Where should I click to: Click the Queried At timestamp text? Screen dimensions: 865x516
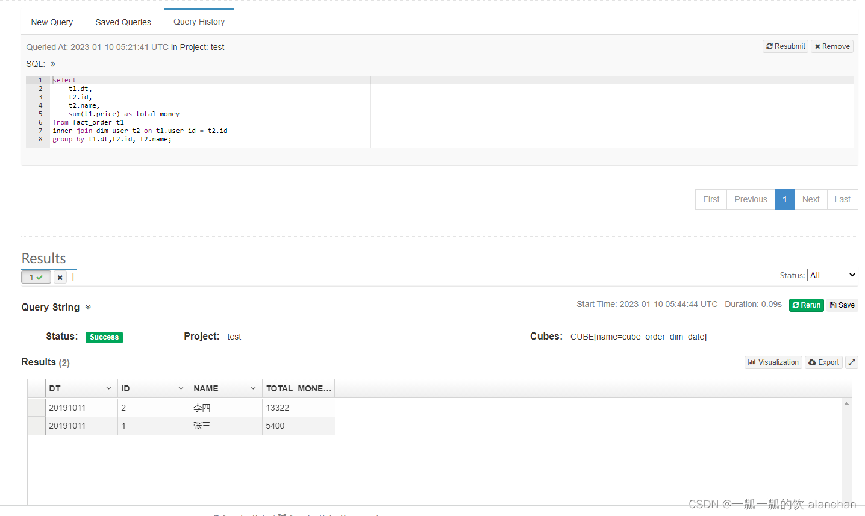coord(97,47)
